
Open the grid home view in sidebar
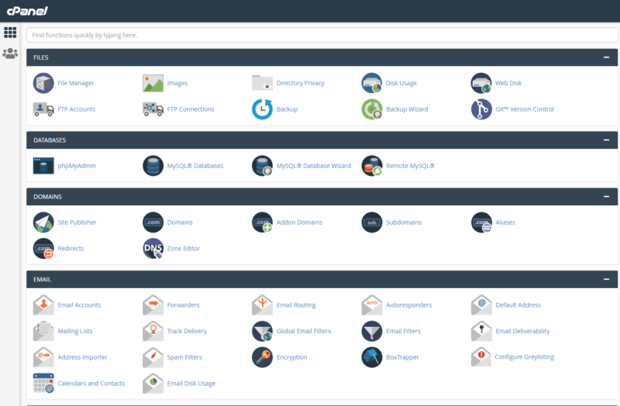[x=10, y=33]
